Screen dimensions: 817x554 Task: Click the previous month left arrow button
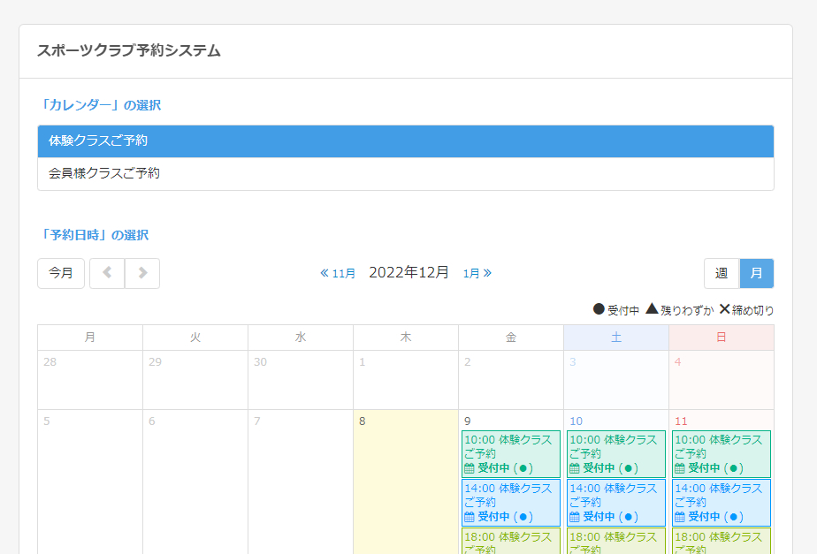point(107,273)
